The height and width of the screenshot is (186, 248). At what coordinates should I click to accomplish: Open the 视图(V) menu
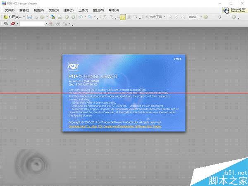click(x=39, y=10)
